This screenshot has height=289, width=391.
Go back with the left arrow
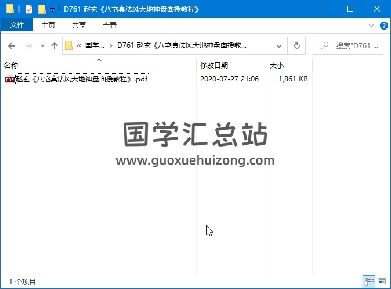[12, 46]
